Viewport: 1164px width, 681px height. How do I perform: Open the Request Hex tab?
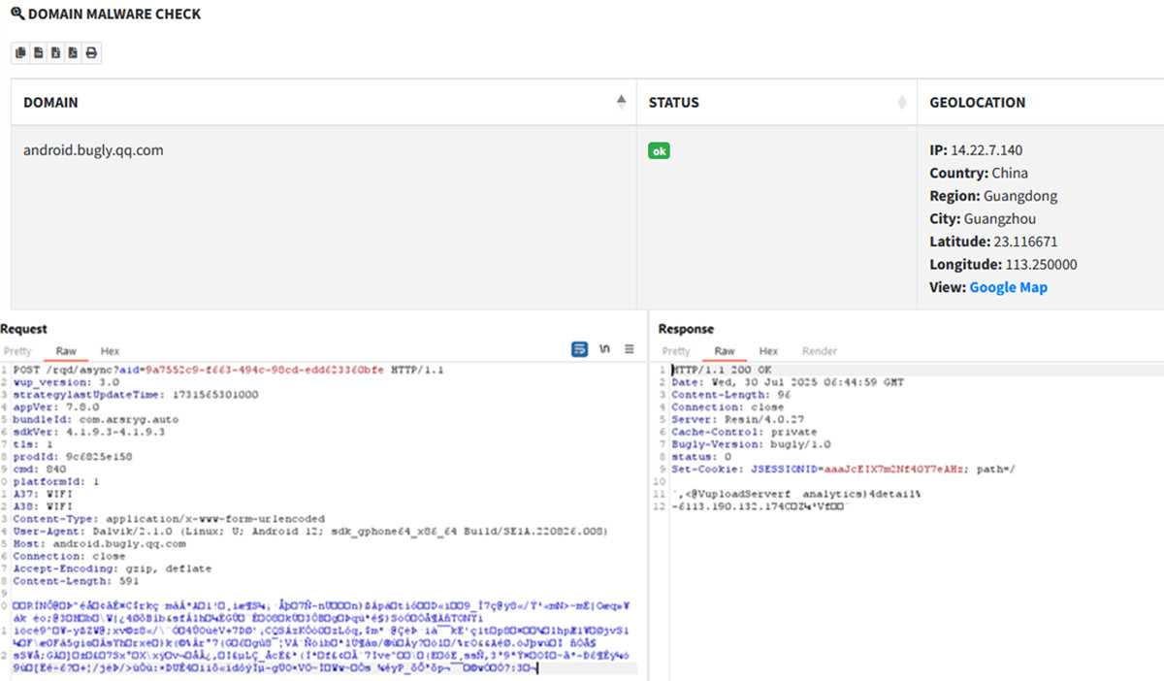(x=110, y=351)
